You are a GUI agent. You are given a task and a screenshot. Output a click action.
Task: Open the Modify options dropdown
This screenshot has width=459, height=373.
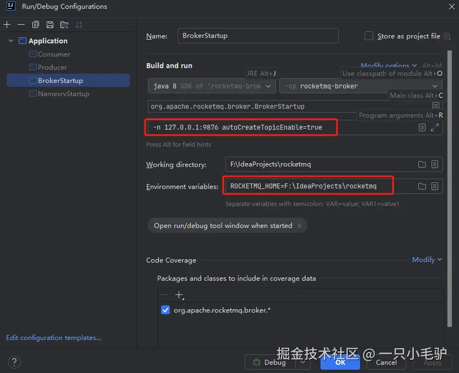[x=389, y=65]
